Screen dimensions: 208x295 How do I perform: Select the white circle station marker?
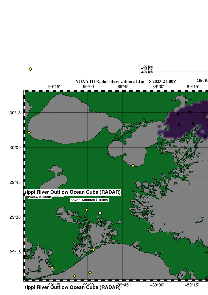coord(100,213)
